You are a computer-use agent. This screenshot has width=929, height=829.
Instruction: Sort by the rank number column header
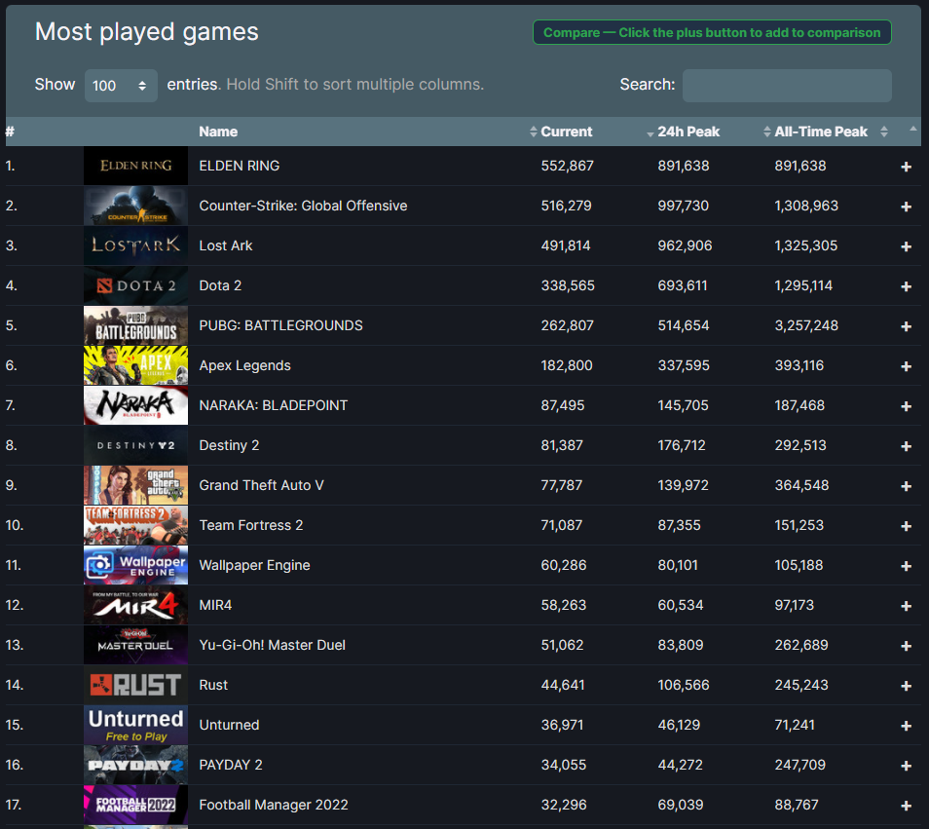point(10,132)
